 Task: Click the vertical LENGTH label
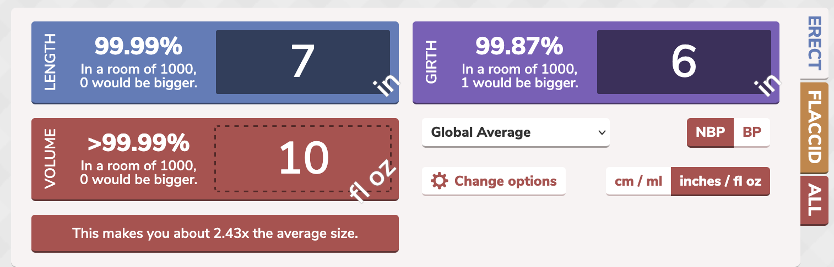tap(48, 62)
